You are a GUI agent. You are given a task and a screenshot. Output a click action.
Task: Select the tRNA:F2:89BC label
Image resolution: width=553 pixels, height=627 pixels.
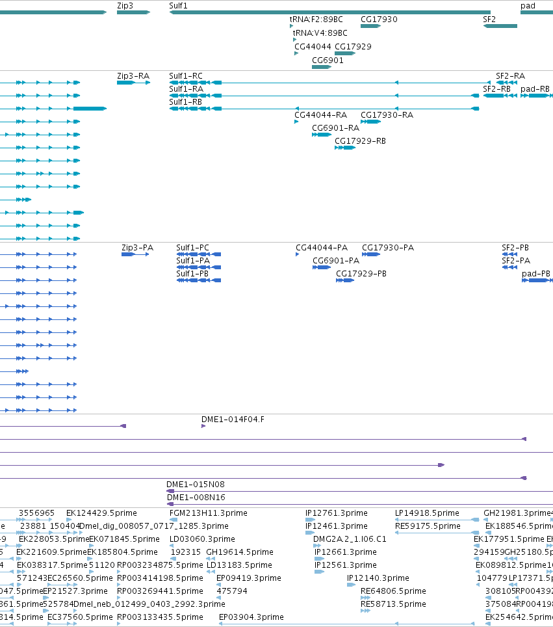(316, 20)
